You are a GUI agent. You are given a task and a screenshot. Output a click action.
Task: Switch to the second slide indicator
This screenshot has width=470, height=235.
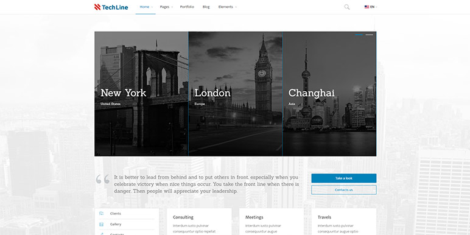[x=370, y=35]
